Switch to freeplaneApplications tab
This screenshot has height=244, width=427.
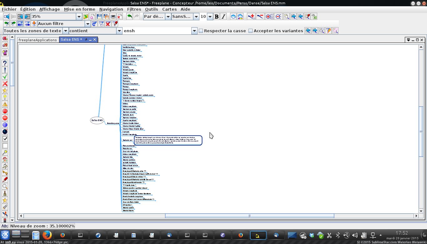[38, 40]
